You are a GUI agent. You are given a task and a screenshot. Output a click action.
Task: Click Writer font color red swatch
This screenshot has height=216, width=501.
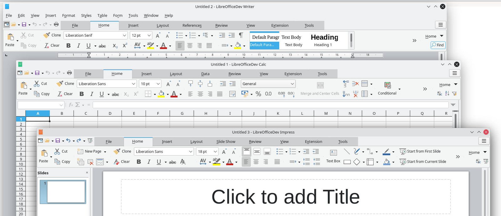163,46
